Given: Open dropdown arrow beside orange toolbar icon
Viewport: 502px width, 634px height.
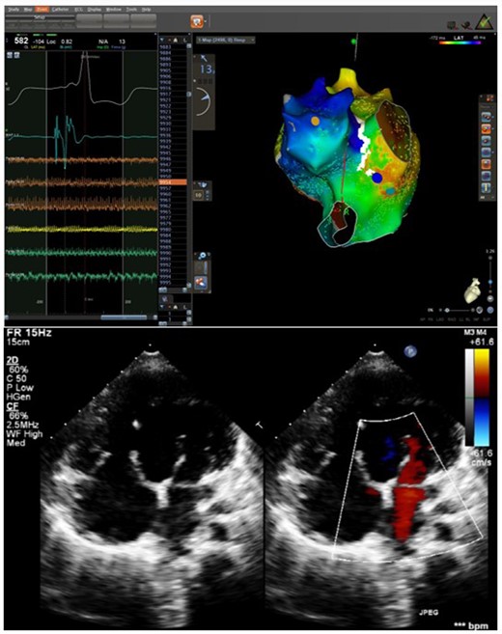Looking at the screenshot, I should point(206,21).
